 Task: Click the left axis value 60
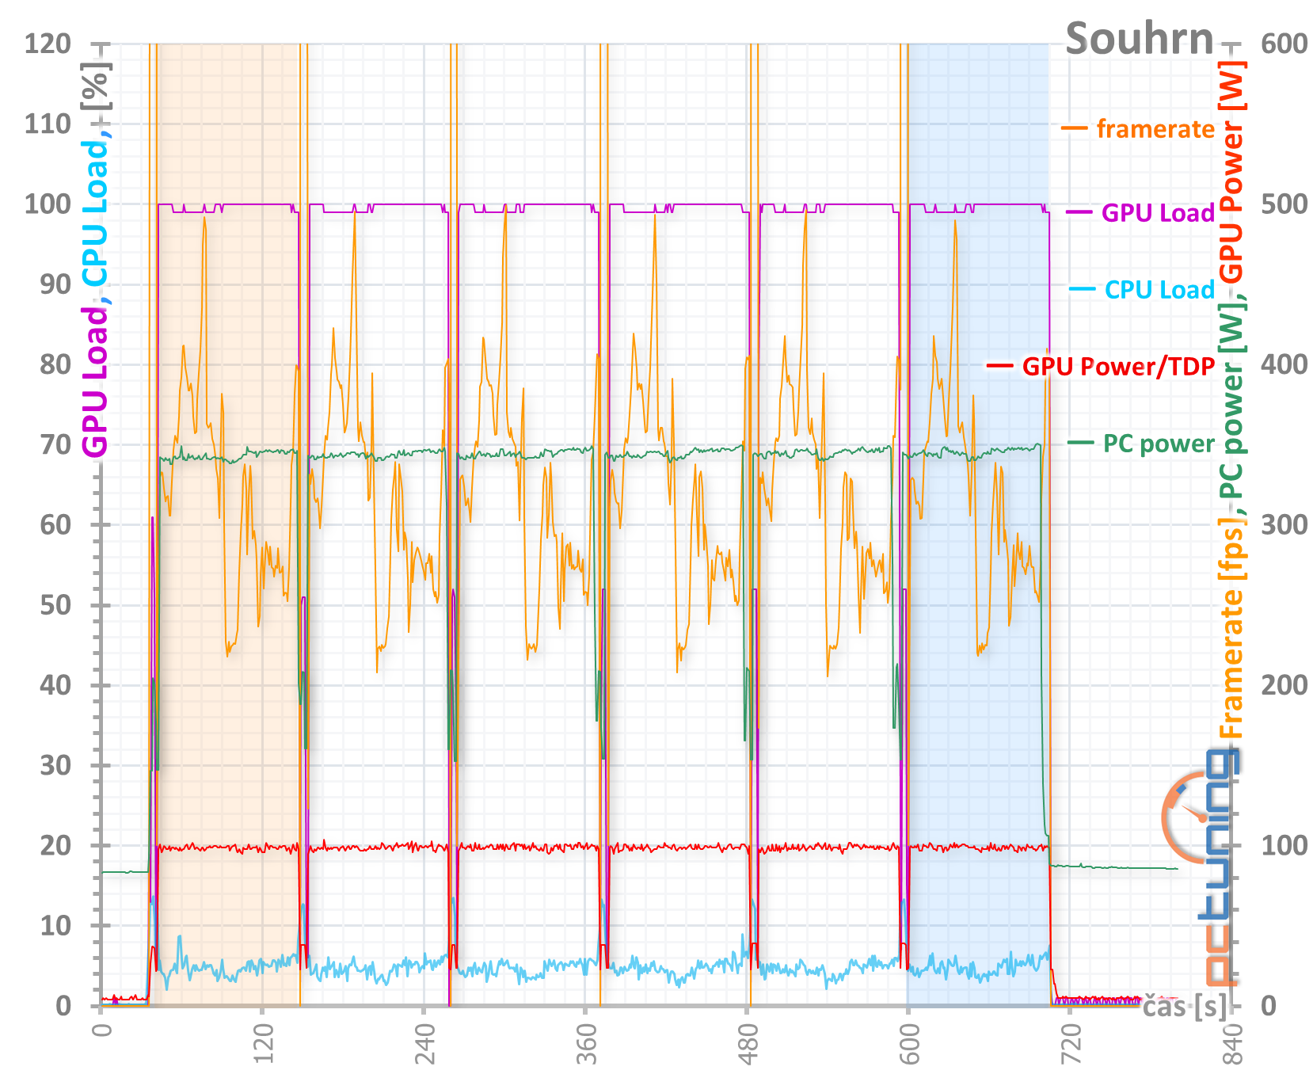pos(55,524)
